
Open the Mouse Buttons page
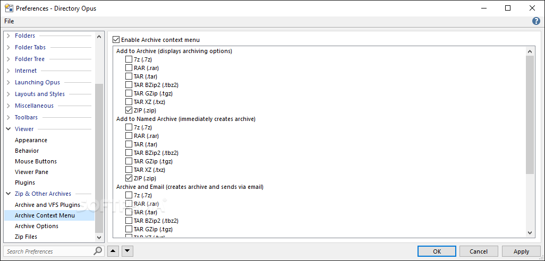click(x=36, y=161)
